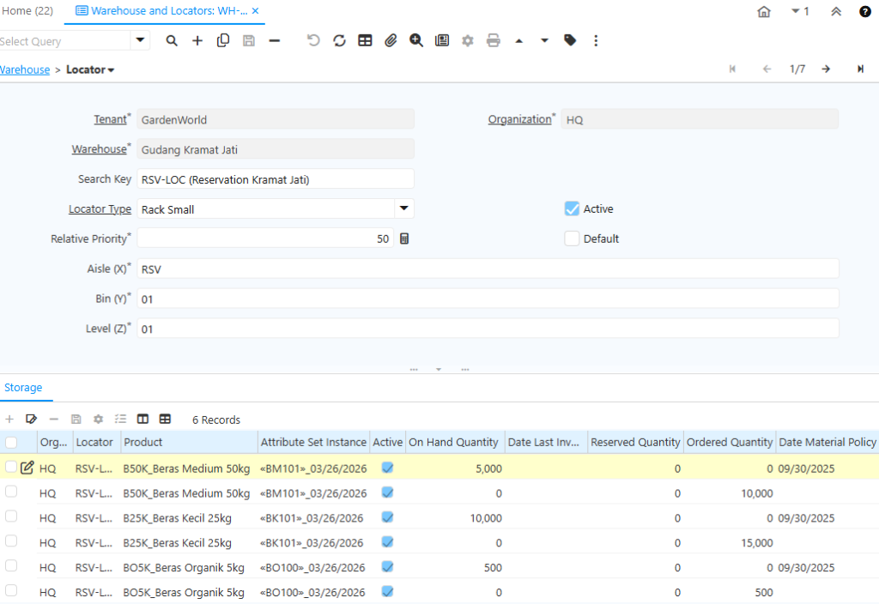Open the Select Query dropdown arrow
The image size is (879, 604).
140,41
